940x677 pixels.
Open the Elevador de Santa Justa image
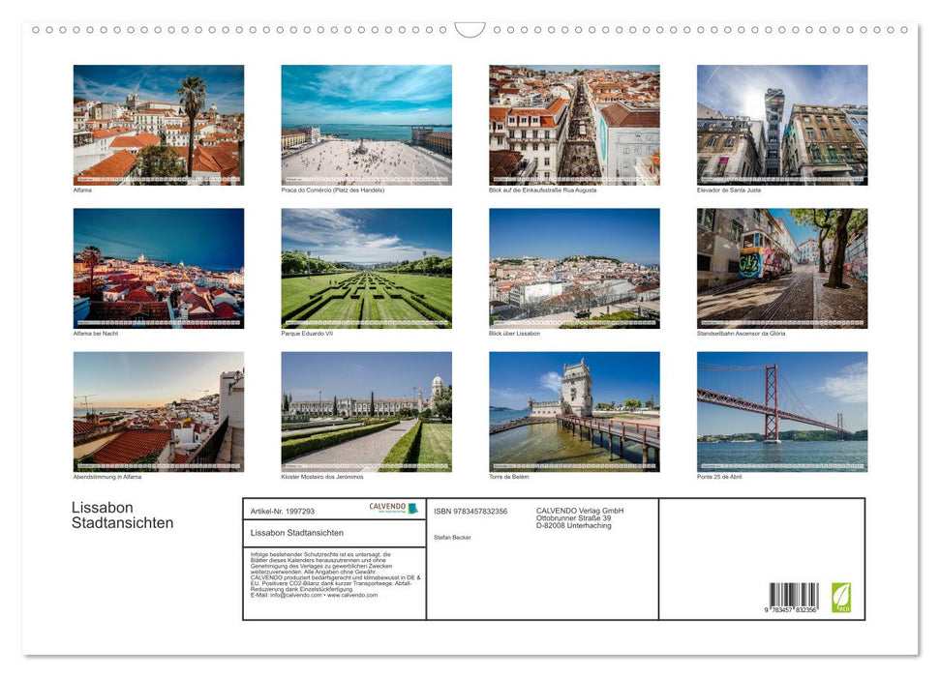point(781,126)
